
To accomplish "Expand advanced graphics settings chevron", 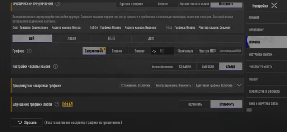I will 239,85.
